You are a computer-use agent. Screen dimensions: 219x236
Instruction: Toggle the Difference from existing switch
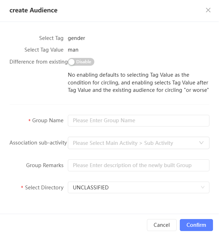tap(81, 62)
